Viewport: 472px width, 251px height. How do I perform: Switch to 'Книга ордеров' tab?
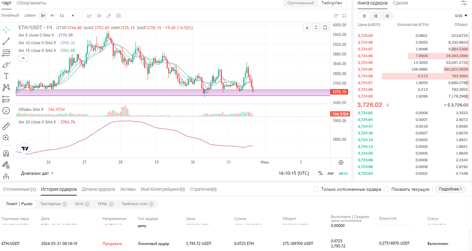tap(372, 3)
